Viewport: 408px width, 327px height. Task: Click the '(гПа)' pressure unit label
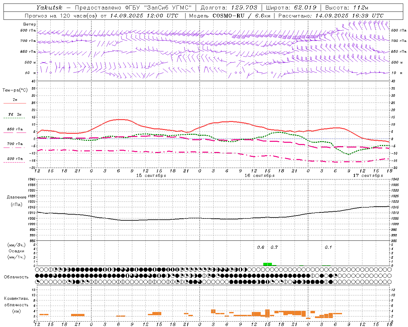(x=17, y=205)
